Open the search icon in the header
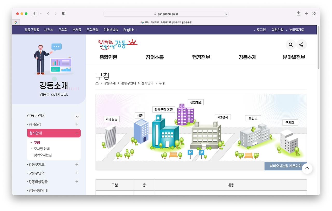This screenshot has height=211, width=332. [290, 45]
